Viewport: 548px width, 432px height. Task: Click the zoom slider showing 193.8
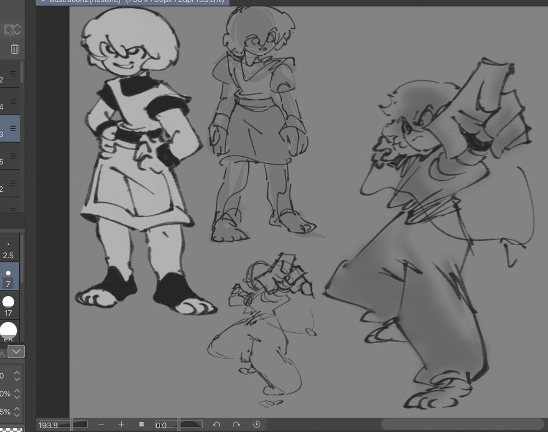pos(63,425)
